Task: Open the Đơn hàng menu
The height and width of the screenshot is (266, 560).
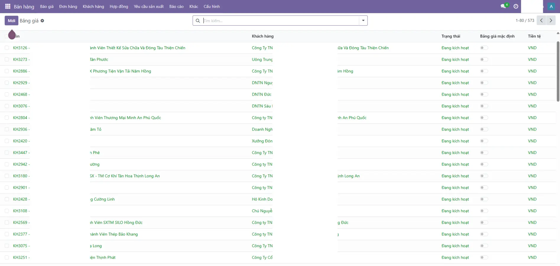Action: pyautogui.click(x=68, y=6)
